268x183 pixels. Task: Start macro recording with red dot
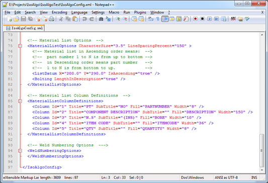coord(196,19)
